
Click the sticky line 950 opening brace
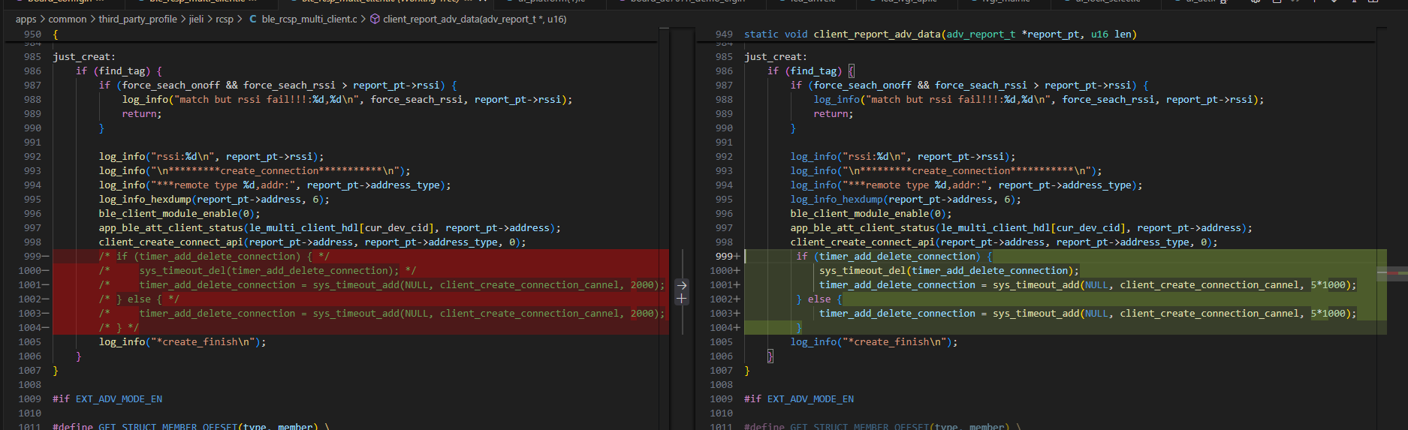pos(56,35)
